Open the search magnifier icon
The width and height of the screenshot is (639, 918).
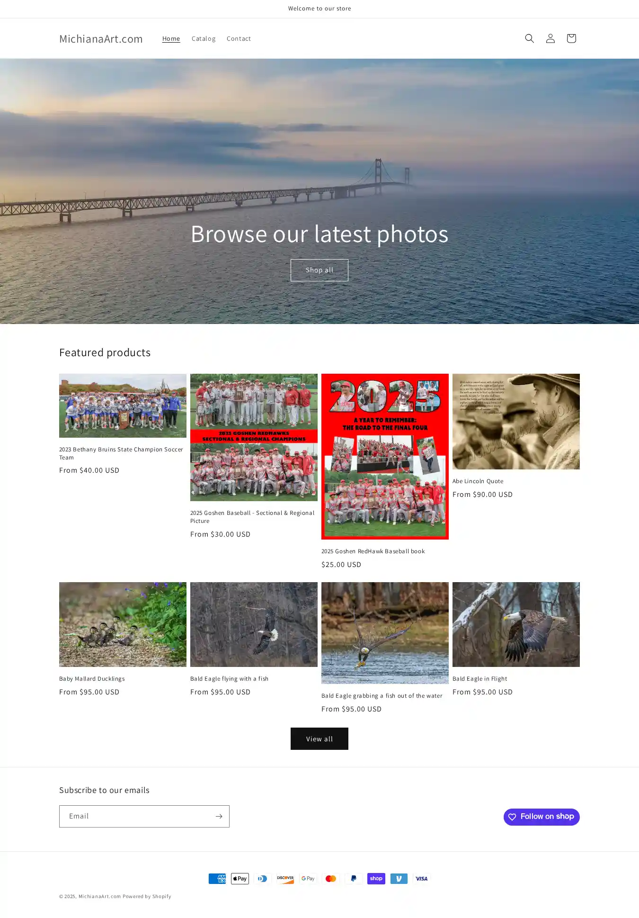[x=529, y=38]
